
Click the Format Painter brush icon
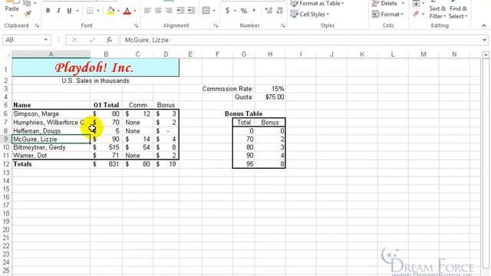pos(28,14)
